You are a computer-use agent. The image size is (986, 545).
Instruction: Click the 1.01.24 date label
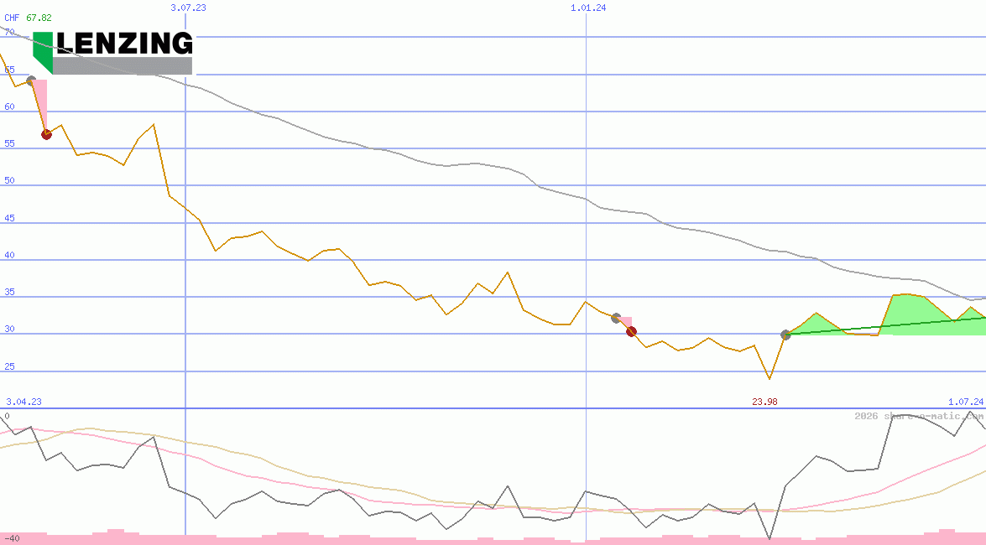[587, 8]
